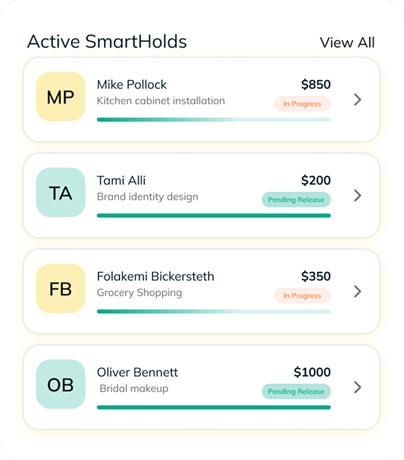
Task: Open Oliver Bennett's chevron arrow
Action: (358, 387)
